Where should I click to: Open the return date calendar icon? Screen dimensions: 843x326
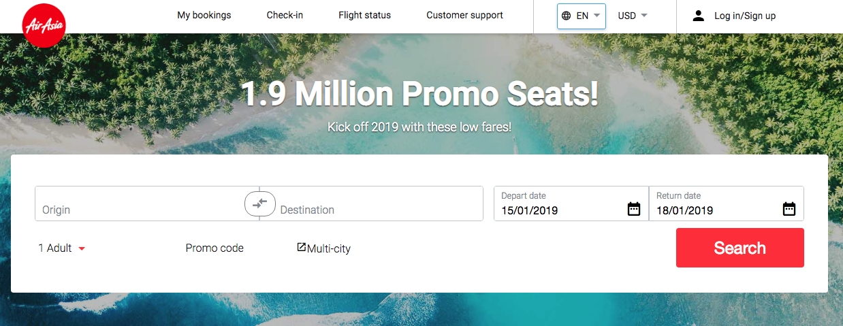(x=789, y=209)
